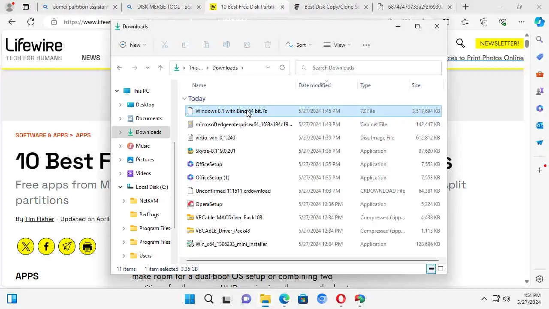Open File Explorer from taskbar
The image size is (549, 309).
pyautogui.click(x=265, y=299)
